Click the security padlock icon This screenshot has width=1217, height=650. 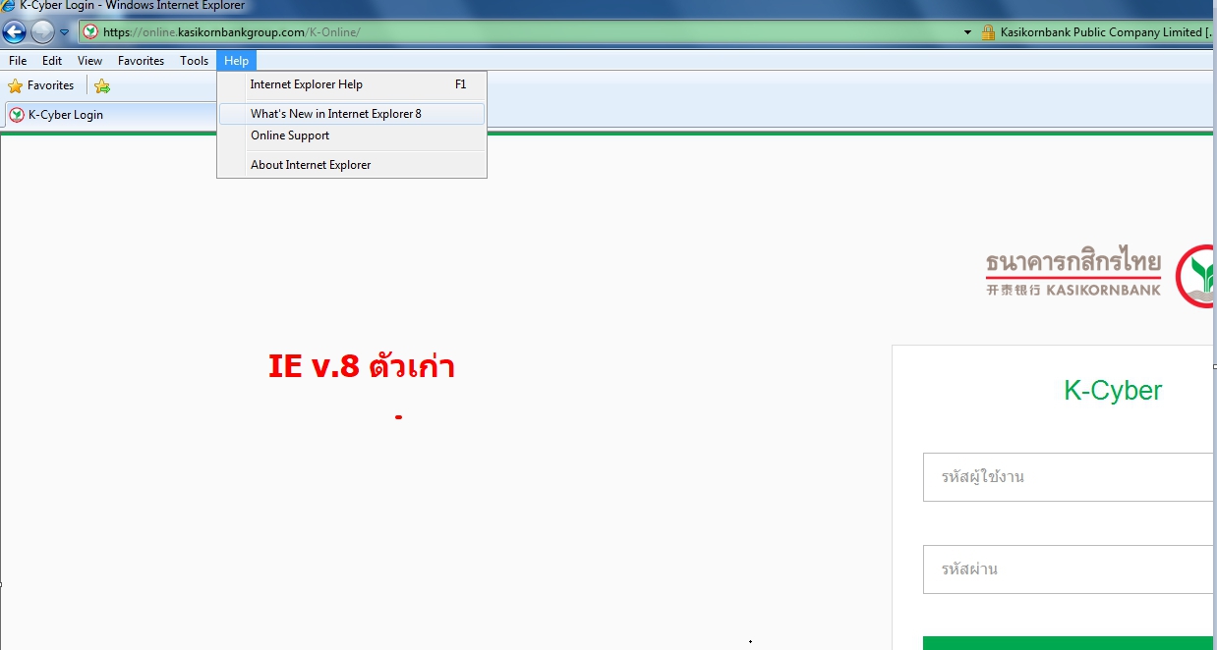(x=989, y=32)
